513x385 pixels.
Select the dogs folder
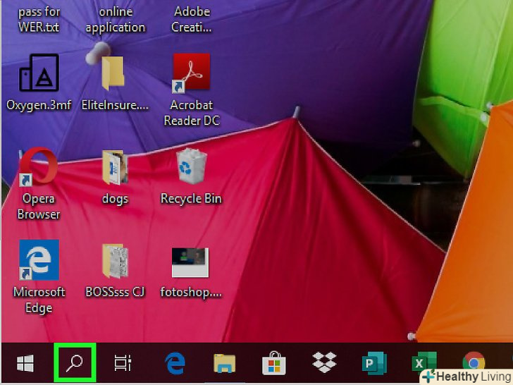click(x=114, y=167)
